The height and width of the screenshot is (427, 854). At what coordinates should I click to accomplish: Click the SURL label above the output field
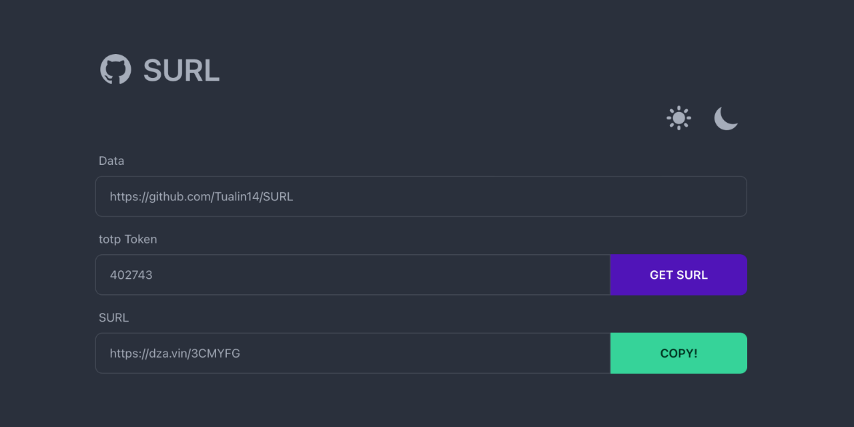pos(113,318)
